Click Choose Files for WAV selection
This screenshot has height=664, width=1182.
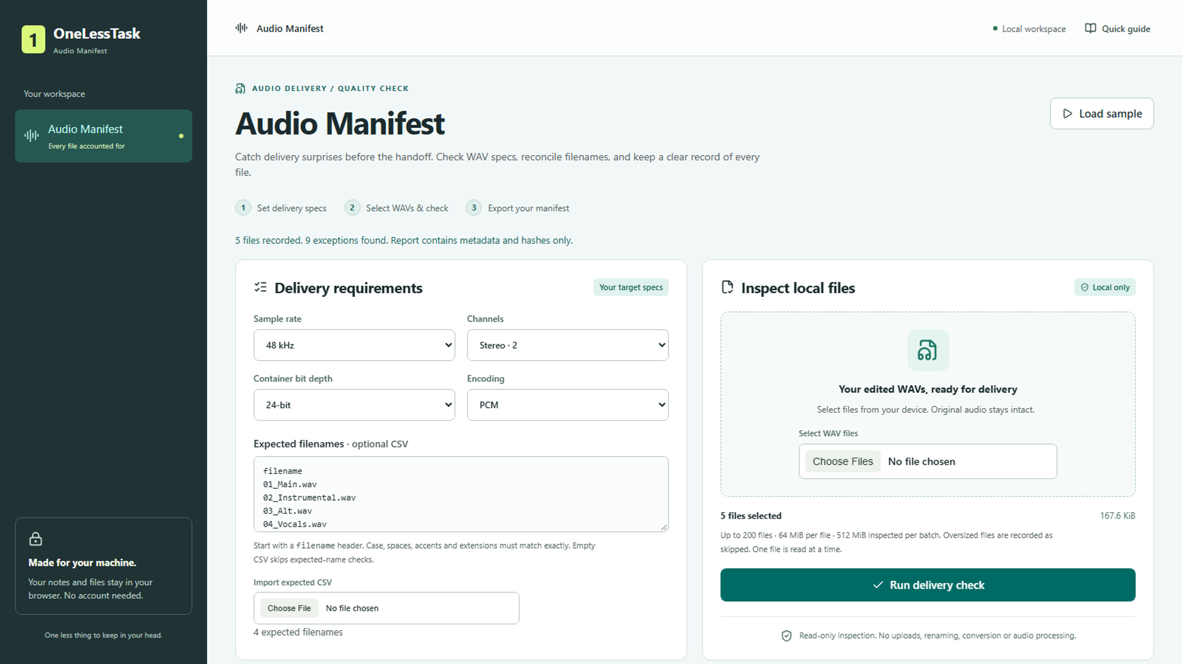coord(843,461)
